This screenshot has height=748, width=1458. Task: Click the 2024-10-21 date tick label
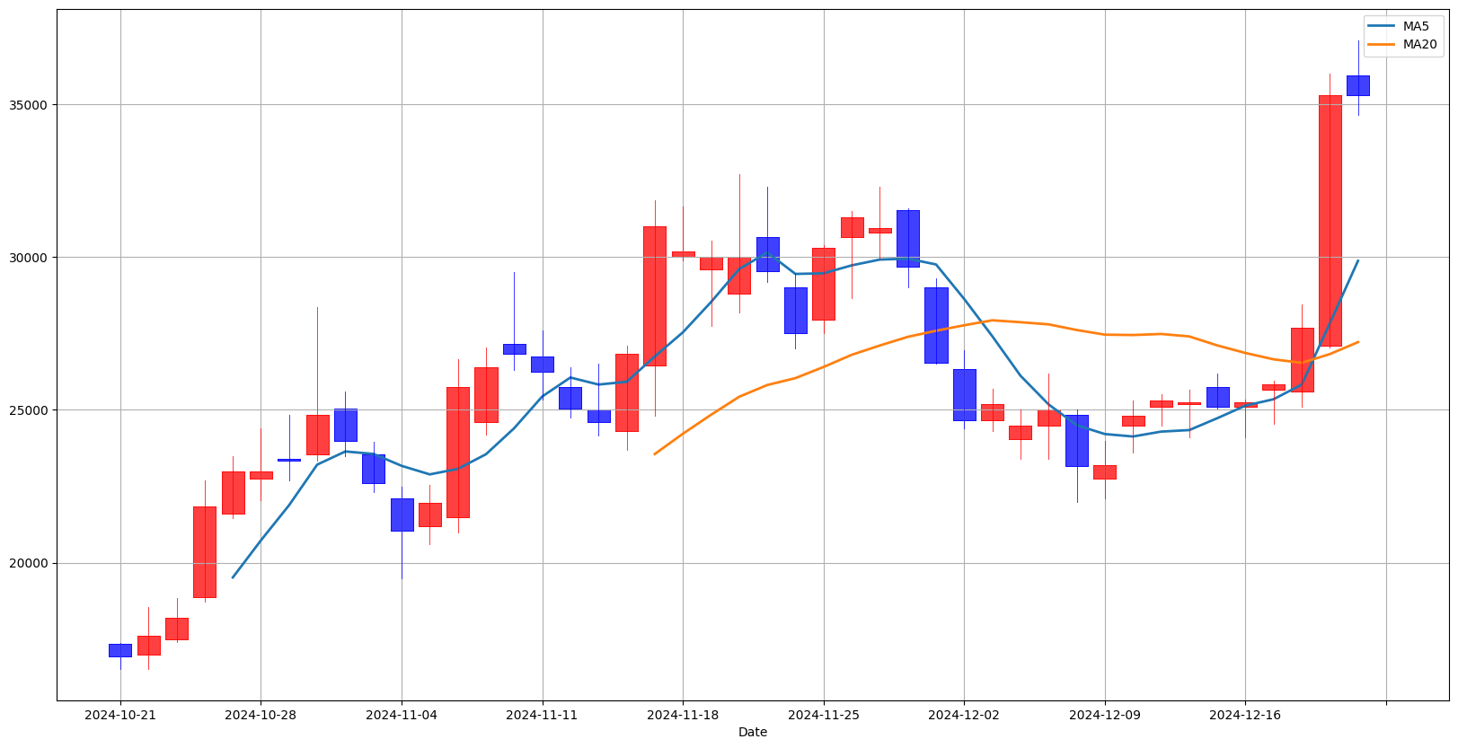(120, 715)
